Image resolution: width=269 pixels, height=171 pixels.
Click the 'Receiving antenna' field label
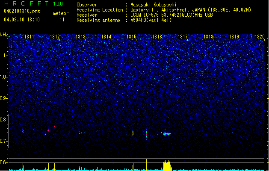click(x=98, y=20)
